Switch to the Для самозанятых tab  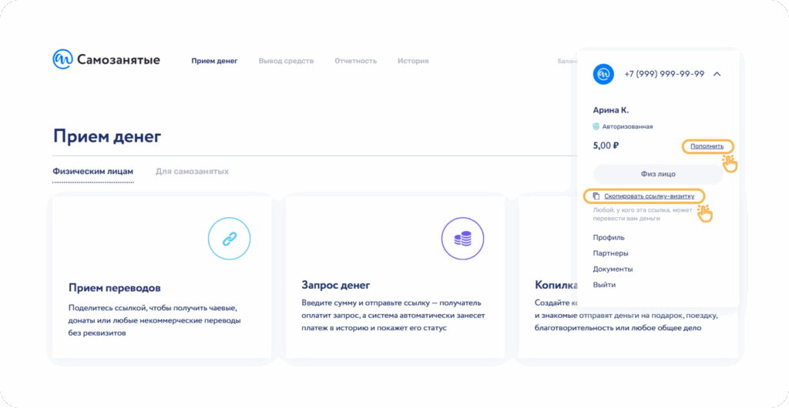[192, 172]
